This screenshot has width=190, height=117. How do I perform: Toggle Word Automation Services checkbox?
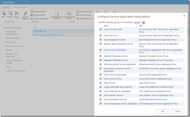101,100
